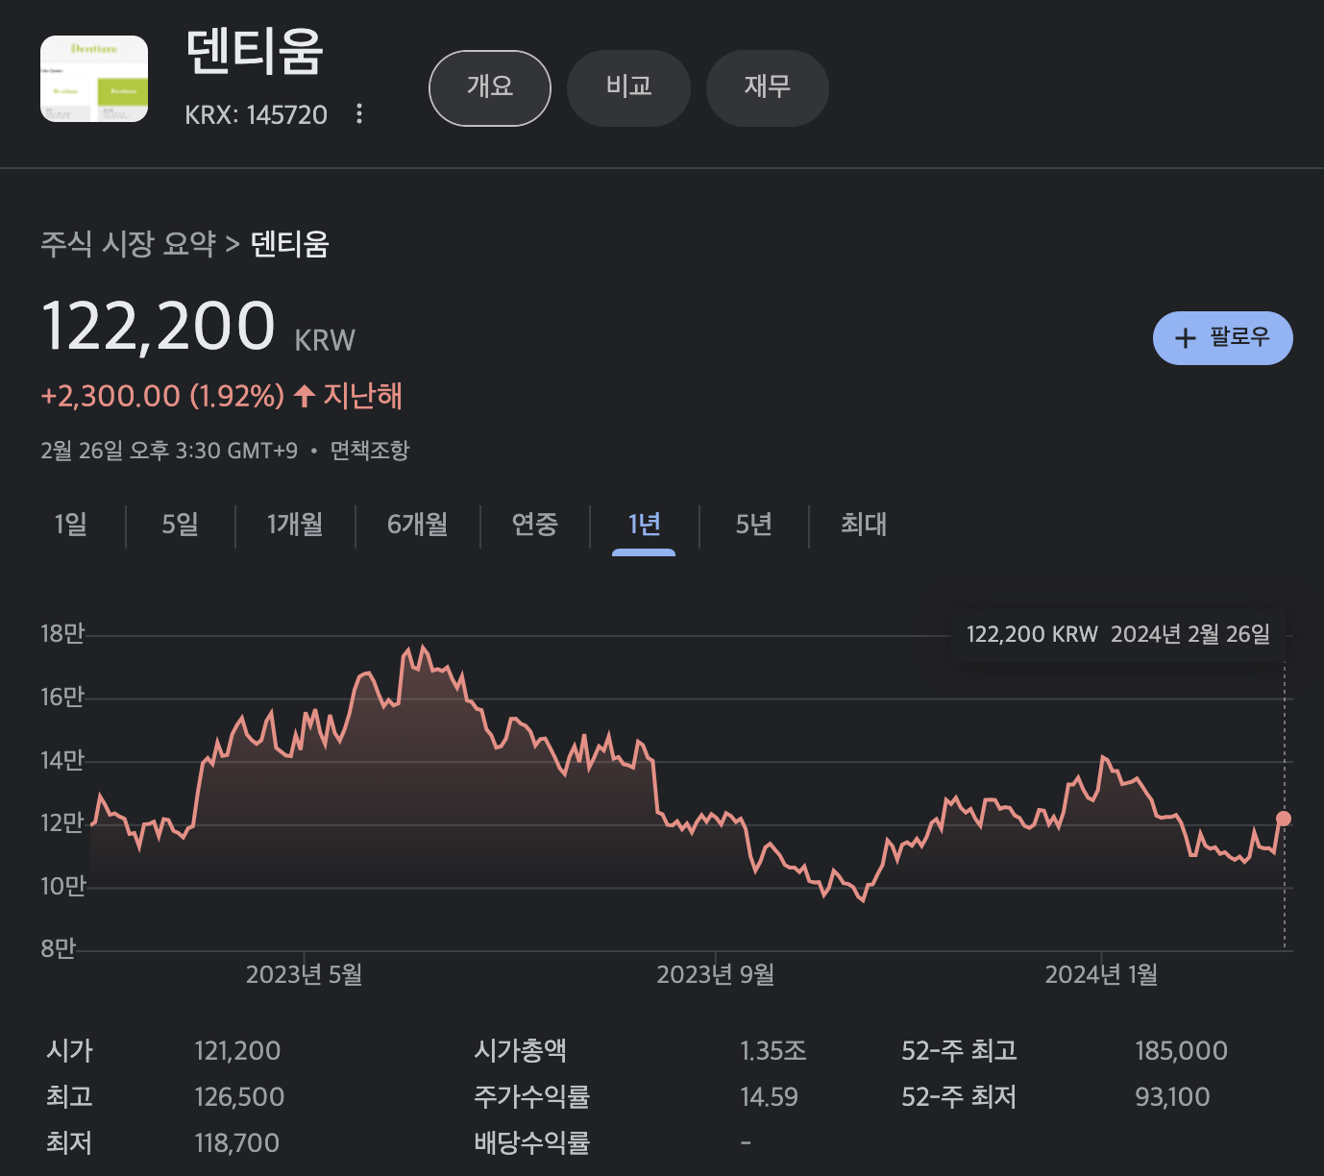Go to the 주식 시장 요약 breadcrumb link

click(128, 244)
